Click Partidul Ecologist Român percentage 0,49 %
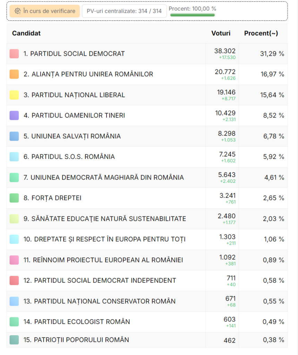 tap(273, 322)
